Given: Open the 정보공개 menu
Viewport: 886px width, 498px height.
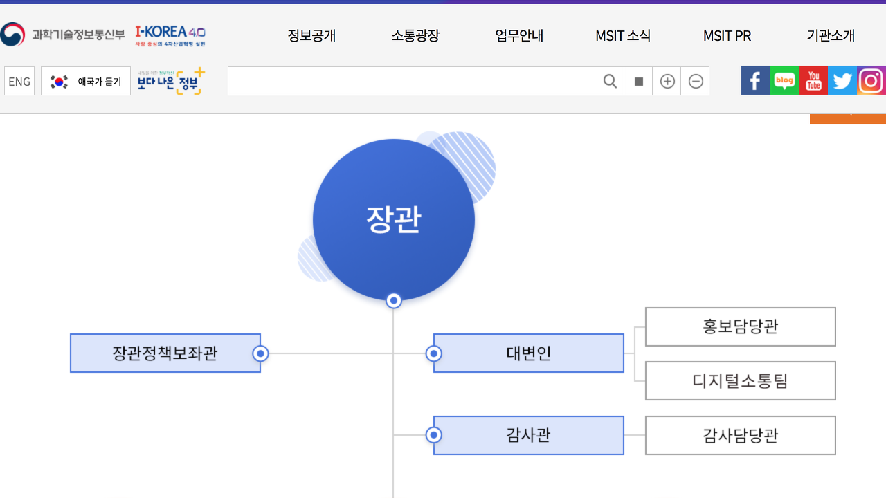Looking at the screenshot, I should [311, 35].
